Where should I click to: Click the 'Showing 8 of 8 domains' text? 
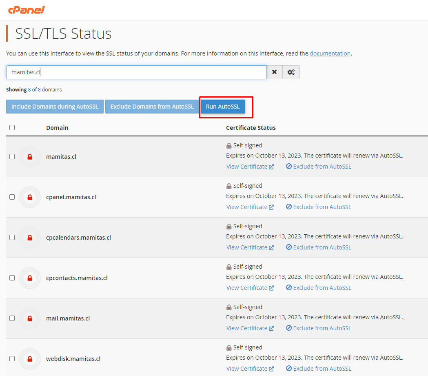coord(34,89)
